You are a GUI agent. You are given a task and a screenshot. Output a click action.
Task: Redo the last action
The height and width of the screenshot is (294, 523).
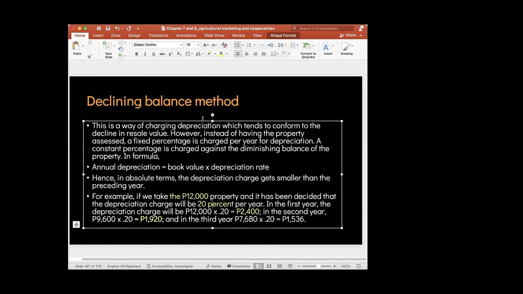pos(129,28)
